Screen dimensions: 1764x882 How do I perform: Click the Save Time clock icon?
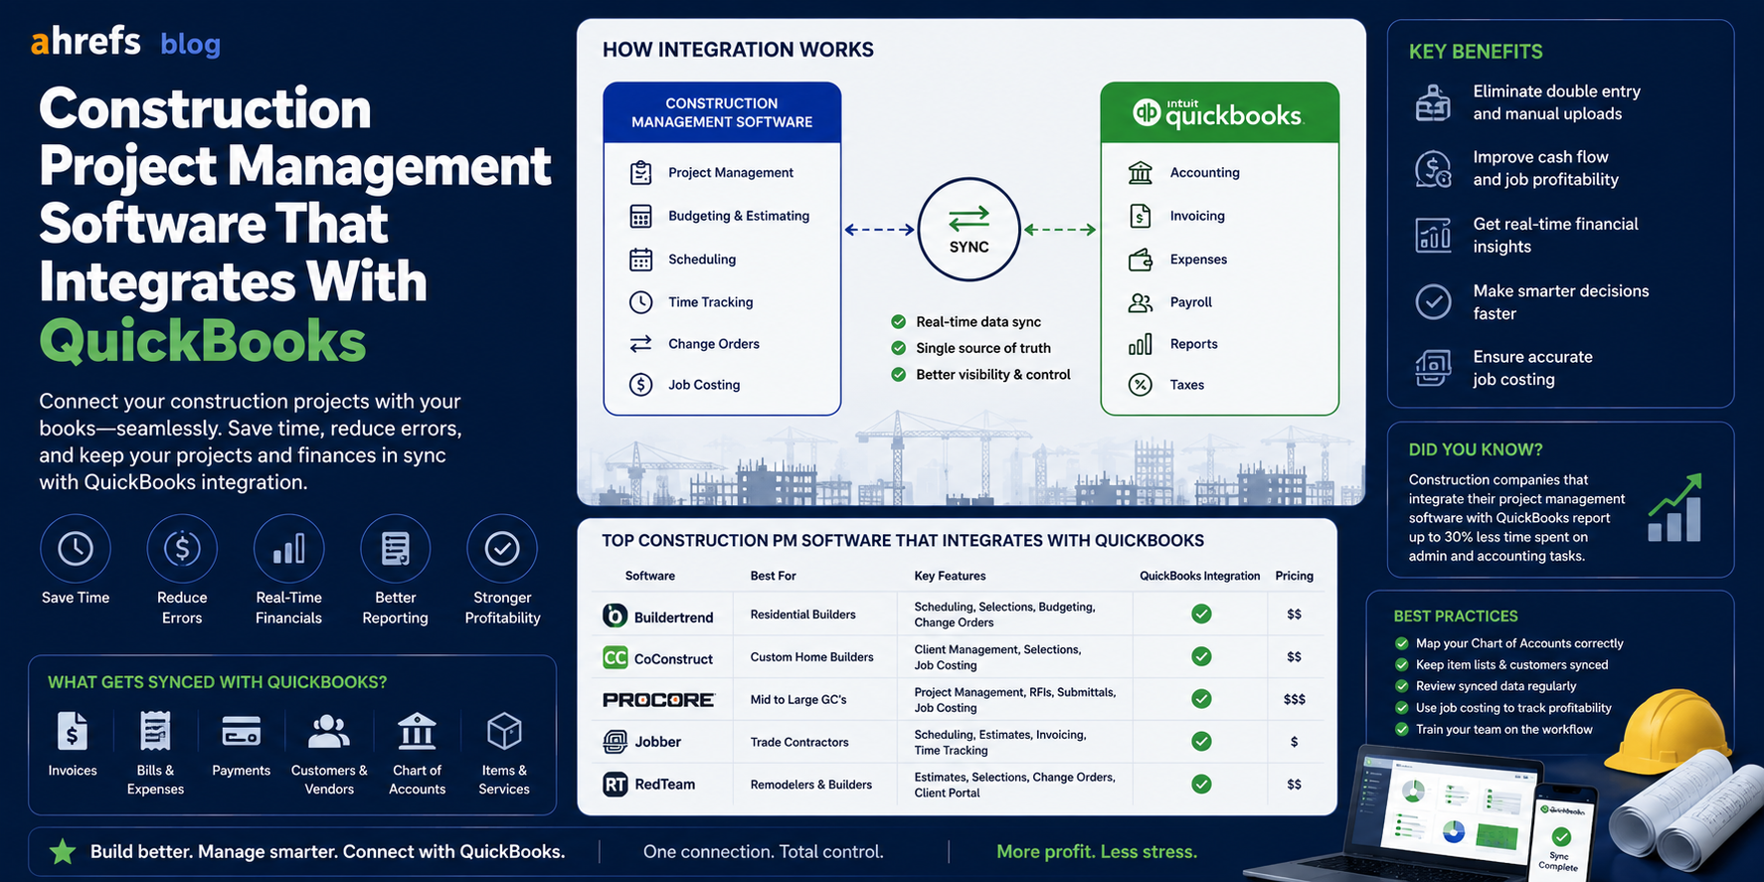[76, 549]
